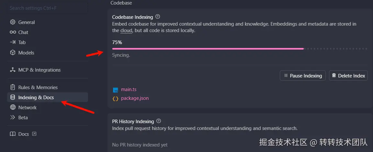Click the Models cube icon
Viewport: 373px width, 152px height.
(13, 53)
